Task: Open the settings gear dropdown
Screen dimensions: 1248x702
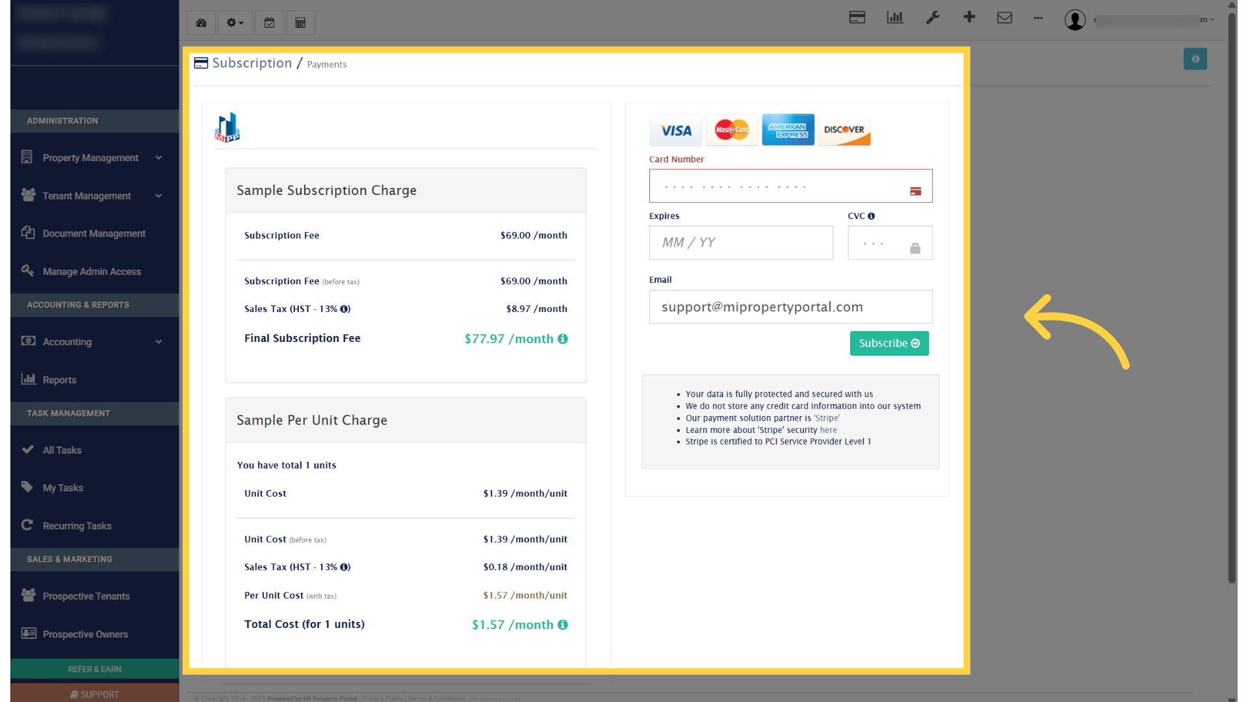Action: (234, 22)
